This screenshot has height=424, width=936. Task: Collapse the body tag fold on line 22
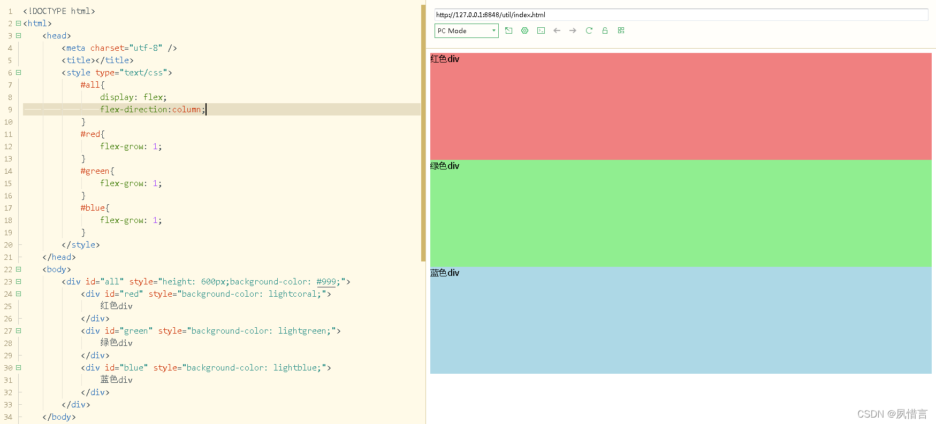pos(18,269)
